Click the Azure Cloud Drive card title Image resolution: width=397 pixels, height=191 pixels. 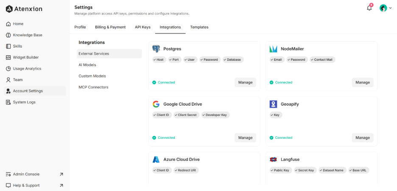[x=182, y=160]
